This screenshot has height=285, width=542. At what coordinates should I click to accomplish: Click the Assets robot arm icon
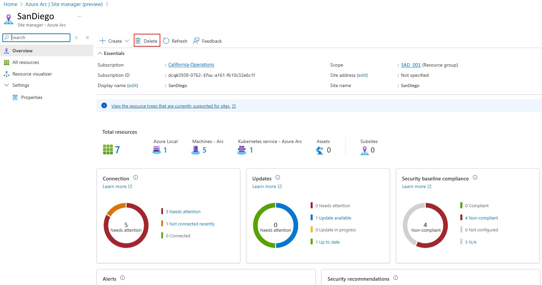pyautogui.click(x=320, y=150)
